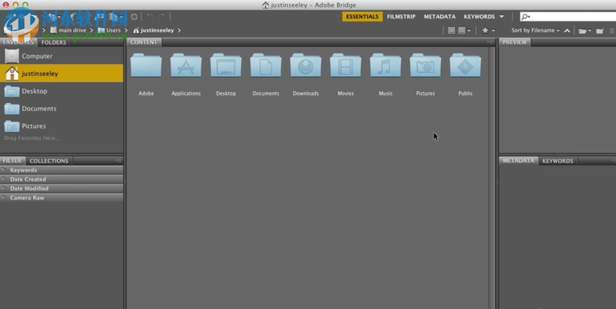This screenshot has width=616, height=309.
Task: Click the refresh icon in the top toolbar
Action: 134,17
